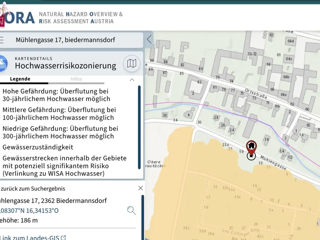
Task: Collapse the side panel with the left chevron
Action: click(149, 40)
